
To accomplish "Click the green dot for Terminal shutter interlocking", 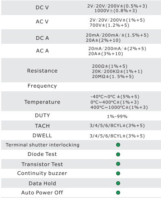I will click(118, 145).
